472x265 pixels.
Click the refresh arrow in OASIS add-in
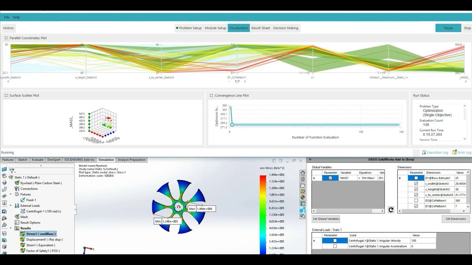[391, 210]
